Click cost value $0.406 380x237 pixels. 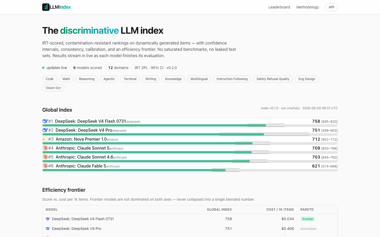[288, 229]
